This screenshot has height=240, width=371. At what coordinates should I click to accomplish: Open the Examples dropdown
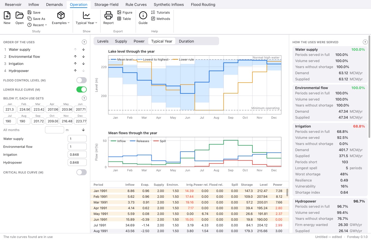pos(61,18)
